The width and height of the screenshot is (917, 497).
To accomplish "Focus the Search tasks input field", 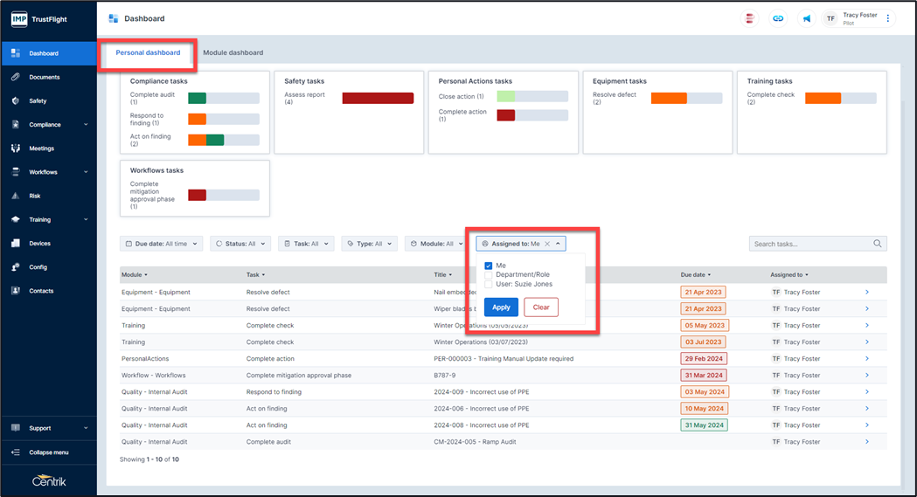I will pyautogui.click(x=811, y=244).
